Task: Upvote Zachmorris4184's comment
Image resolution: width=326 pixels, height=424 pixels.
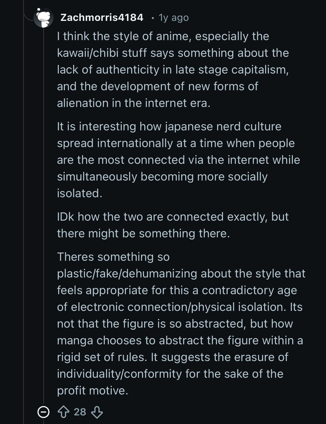Action: [x=63, y=412]
